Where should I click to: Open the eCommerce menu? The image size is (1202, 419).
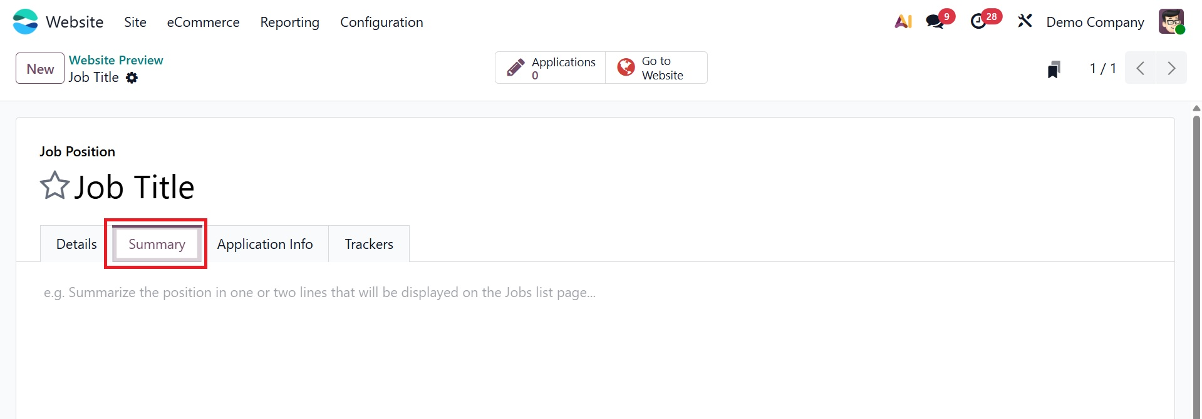[x=203, y=23]
